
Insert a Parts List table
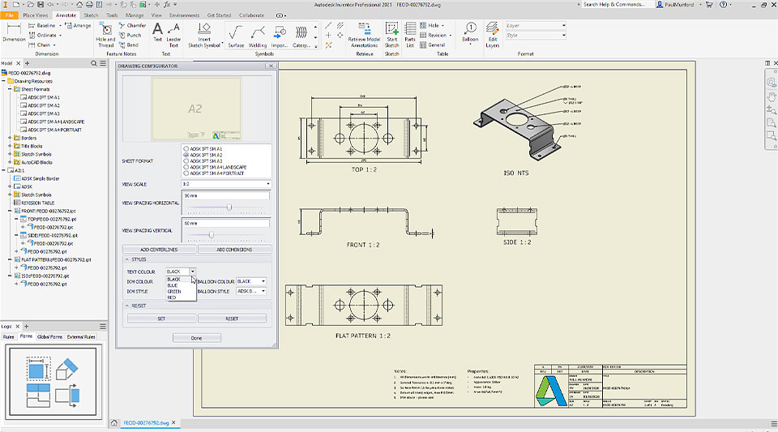point(410,35)
